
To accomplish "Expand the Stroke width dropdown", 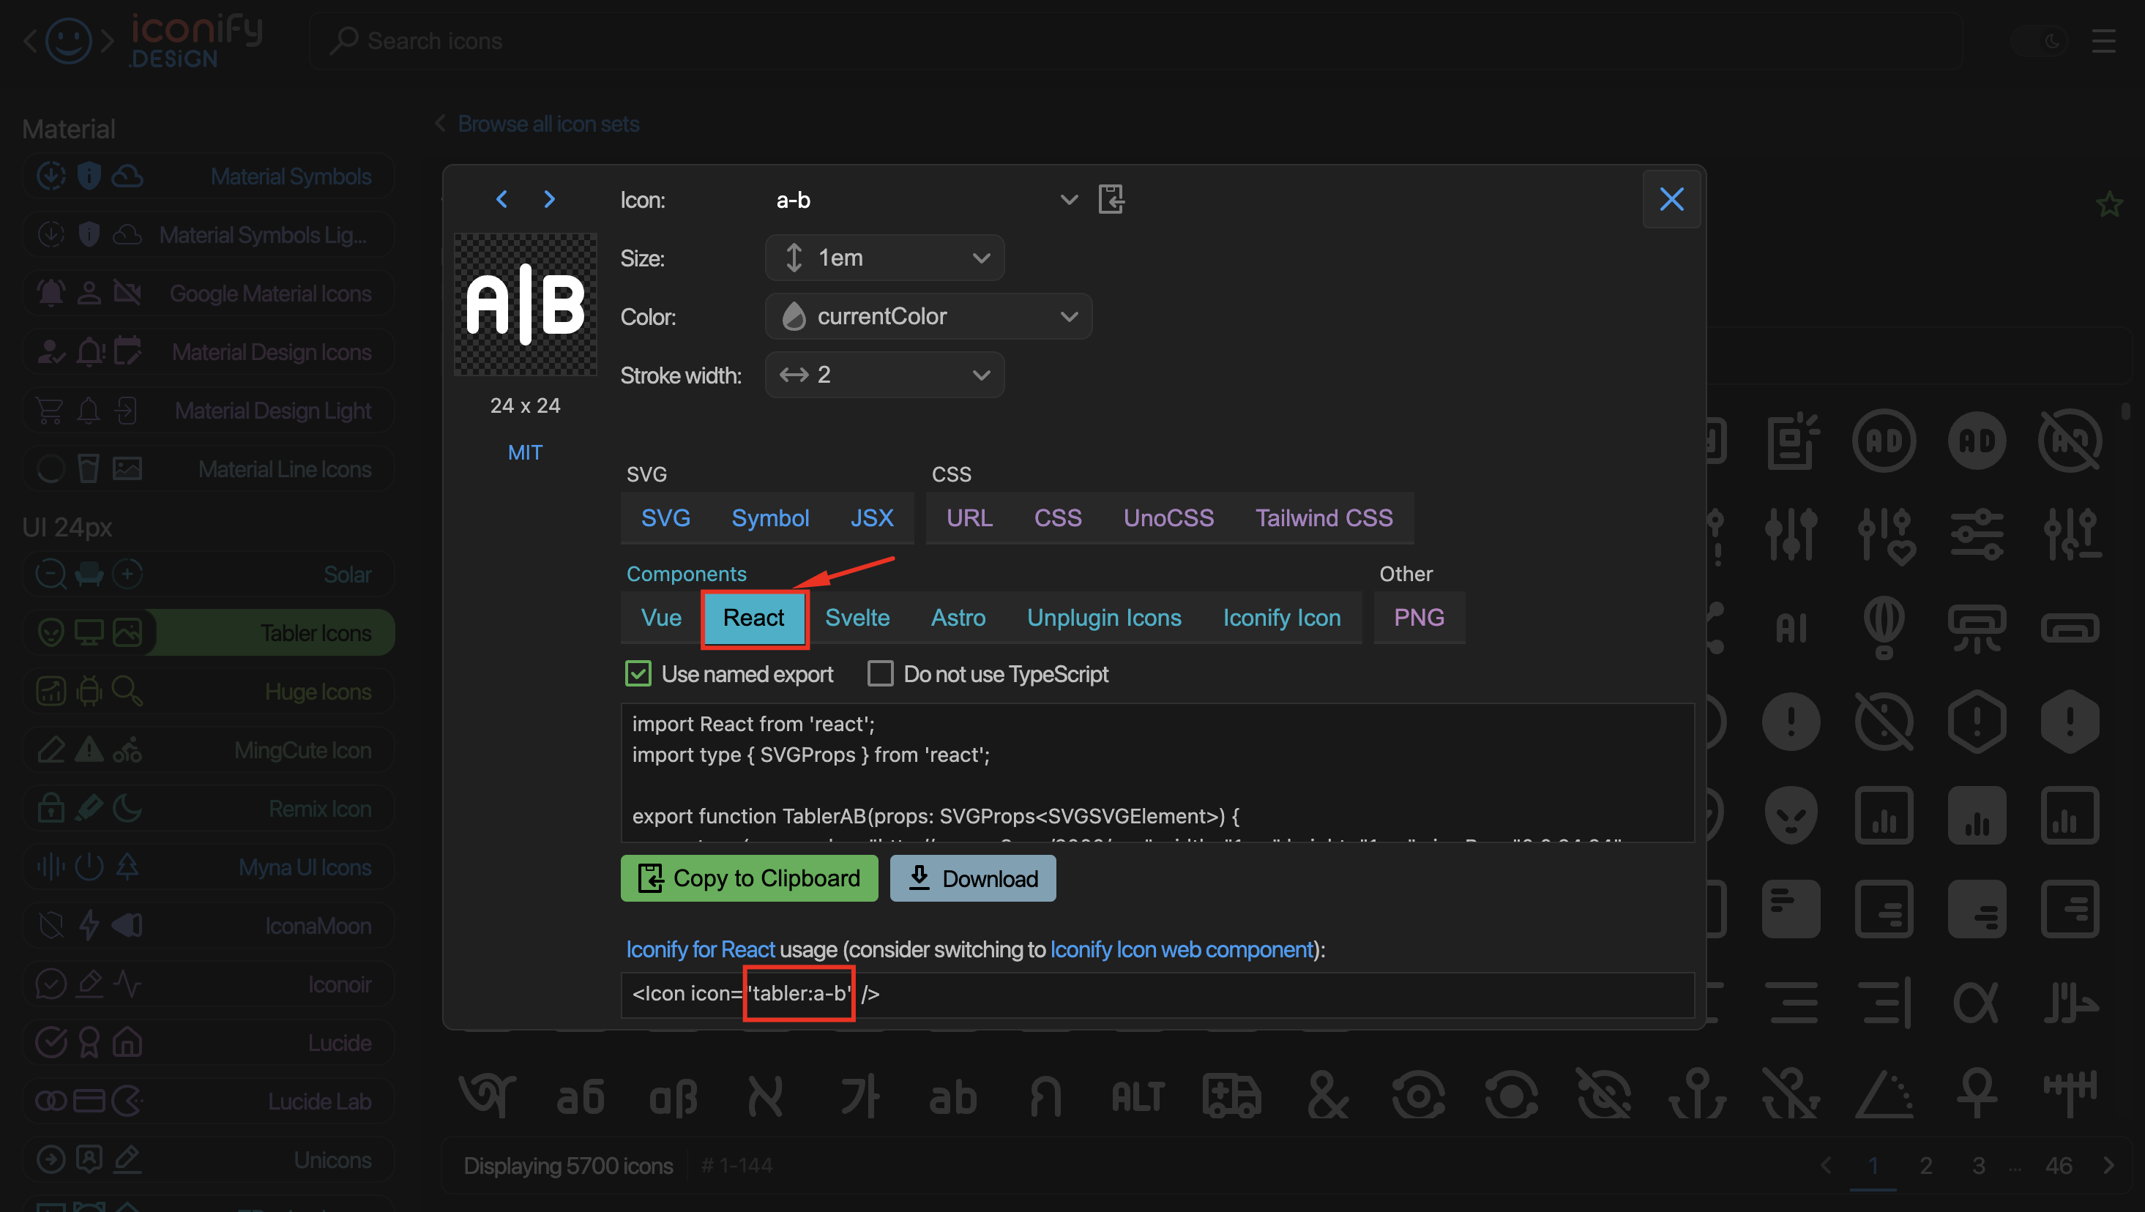I will (x=884, y=375).
